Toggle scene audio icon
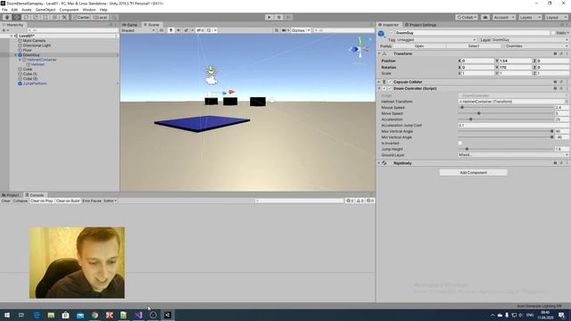The width and height of the screenshot is (571, 321). coord(178,30)
